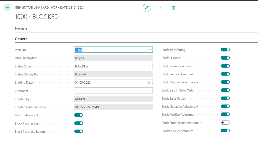Screen dimensions: 258x146
Task: Collapse the General section heading
Action: [x=22, y=39]
